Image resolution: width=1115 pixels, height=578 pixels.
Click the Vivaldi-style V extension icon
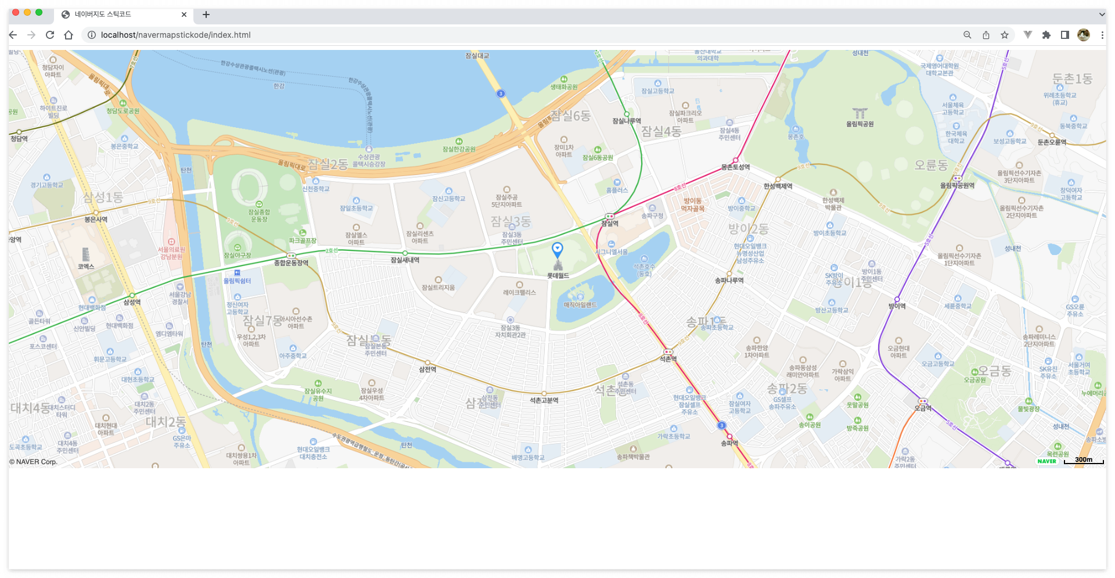1027,35
